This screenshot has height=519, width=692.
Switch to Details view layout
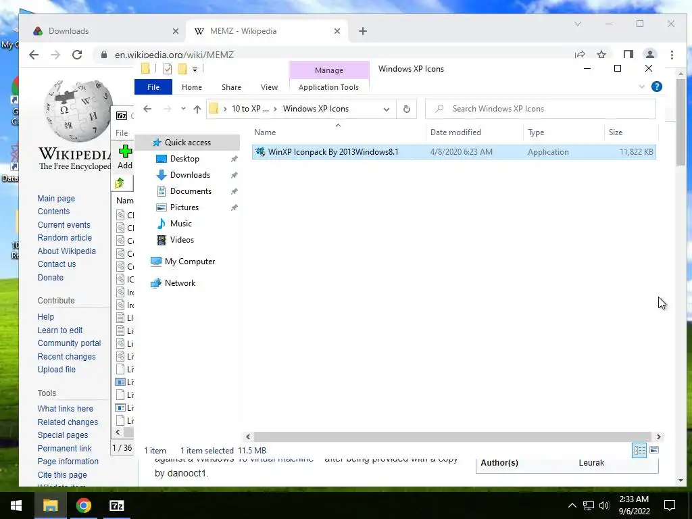click(639, 450)
